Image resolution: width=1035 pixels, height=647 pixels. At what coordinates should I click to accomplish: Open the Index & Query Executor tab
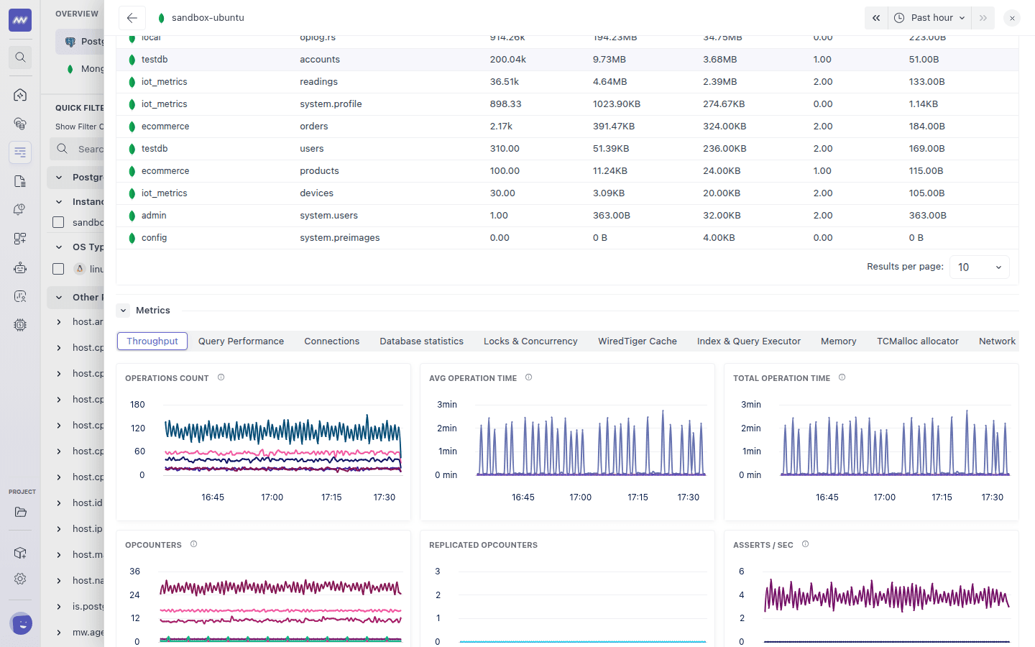click(x=749, y=341)
